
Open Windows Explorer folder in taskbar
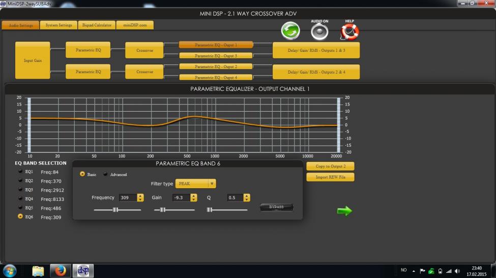point(38,271)
